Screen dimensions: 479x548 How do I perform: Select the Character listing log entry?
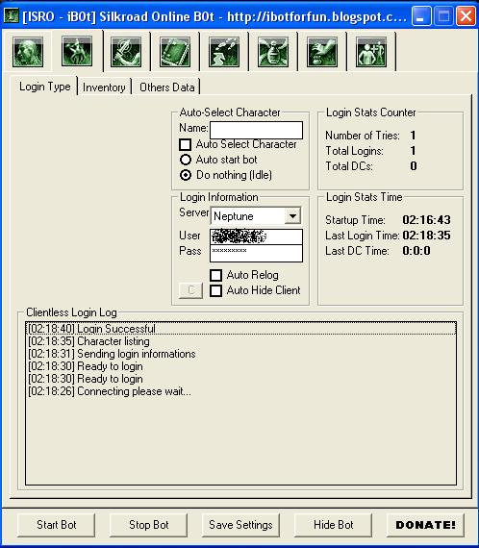[x=240, y=341]
